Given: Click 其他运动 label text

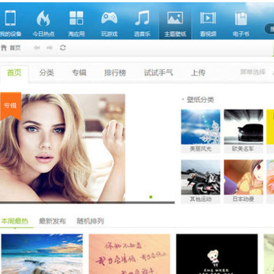Looking at the screenshot, I should tap(200, 199).
